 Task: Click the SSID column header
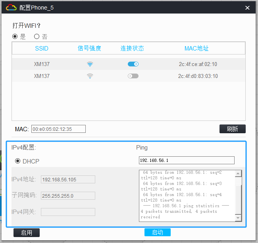pos(42,49)
